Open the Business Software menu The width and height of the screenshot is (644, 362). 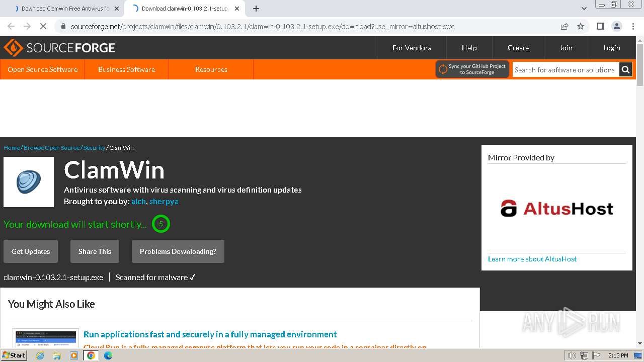126,69
